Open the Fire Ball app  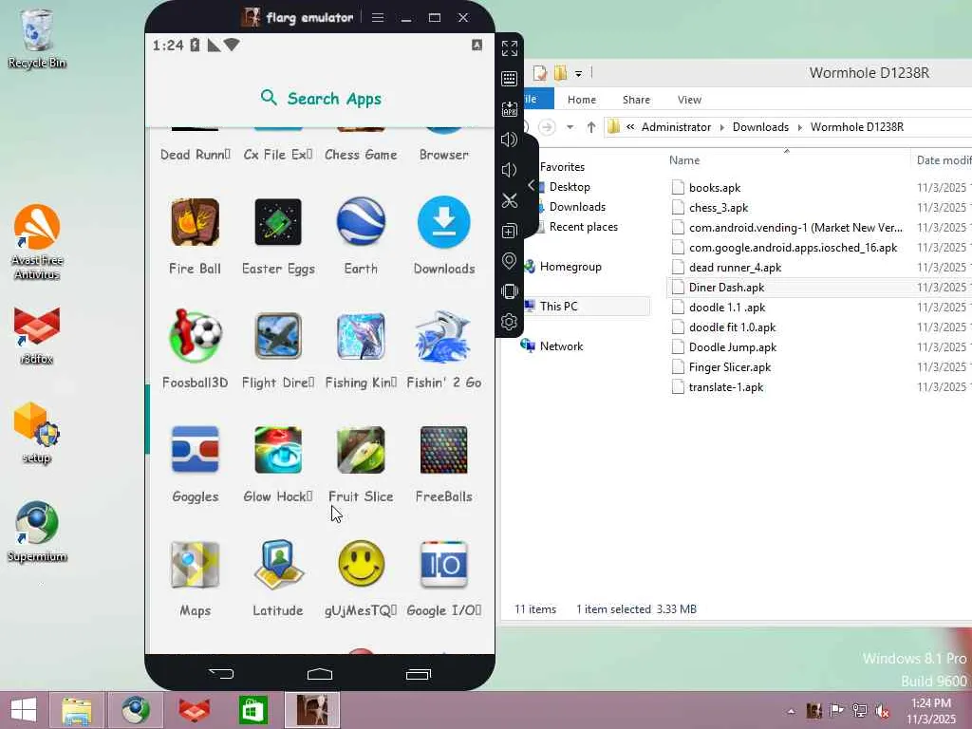tap(195, 222)
